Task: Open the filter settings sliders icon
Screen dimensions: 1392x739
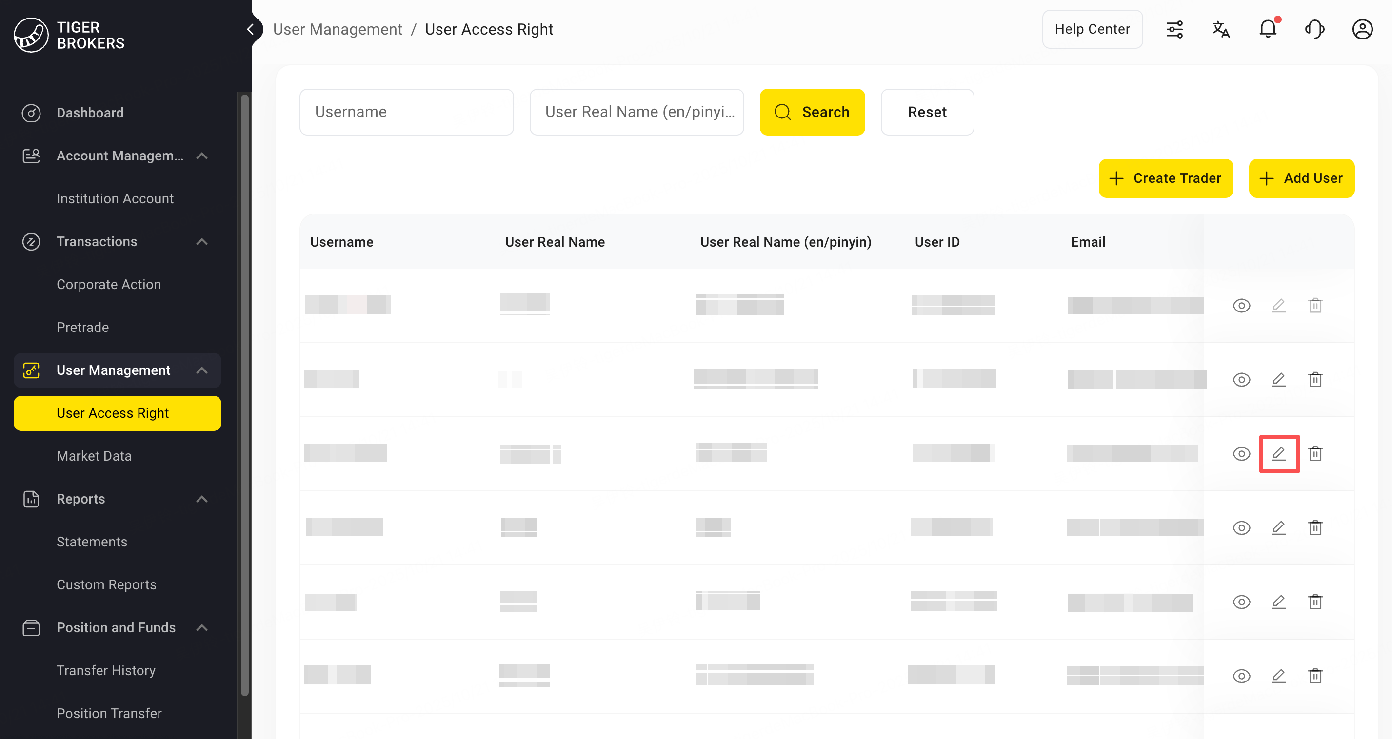Action: pyautogui.click(x=1174, y=29)
